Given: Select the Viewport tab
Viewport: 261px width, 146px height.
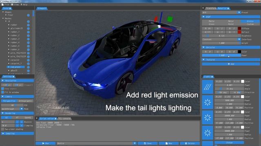Looking at the screenshot, I should click(42, 8).
